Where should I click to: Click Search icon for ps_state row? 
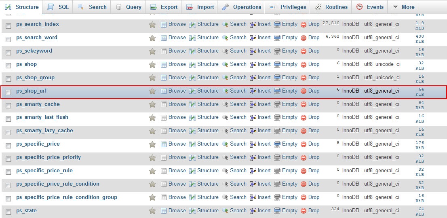[225, 211]
